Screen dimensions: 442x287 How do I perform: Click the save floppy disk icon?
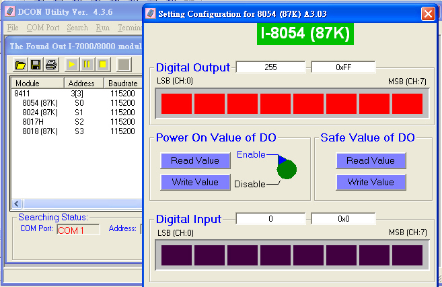click(36, 65)
